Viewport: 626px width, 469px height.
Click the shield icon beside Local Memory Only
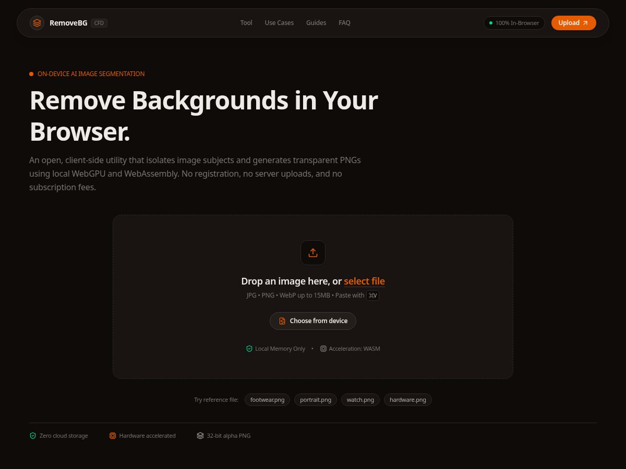coord(249,349)
